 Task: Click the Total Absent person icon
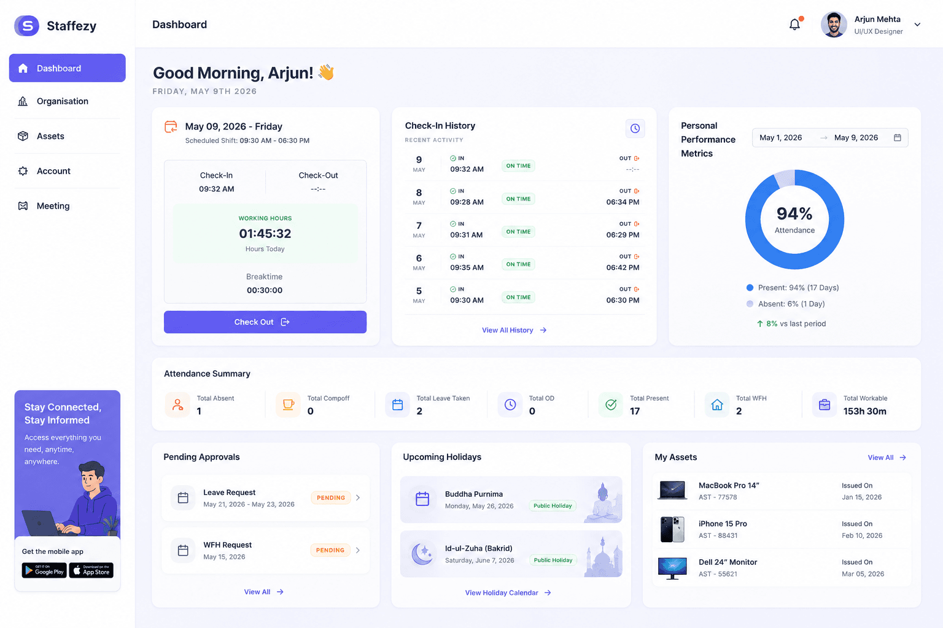[x=177, y=405]
